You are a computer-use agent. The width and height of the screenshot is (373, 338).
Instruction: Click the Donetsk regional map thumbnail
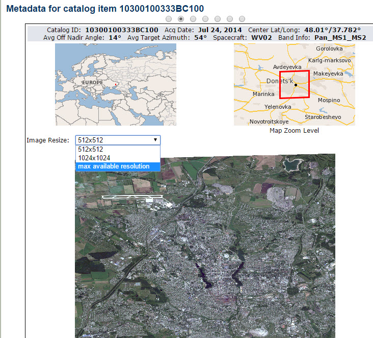(294, 84)
